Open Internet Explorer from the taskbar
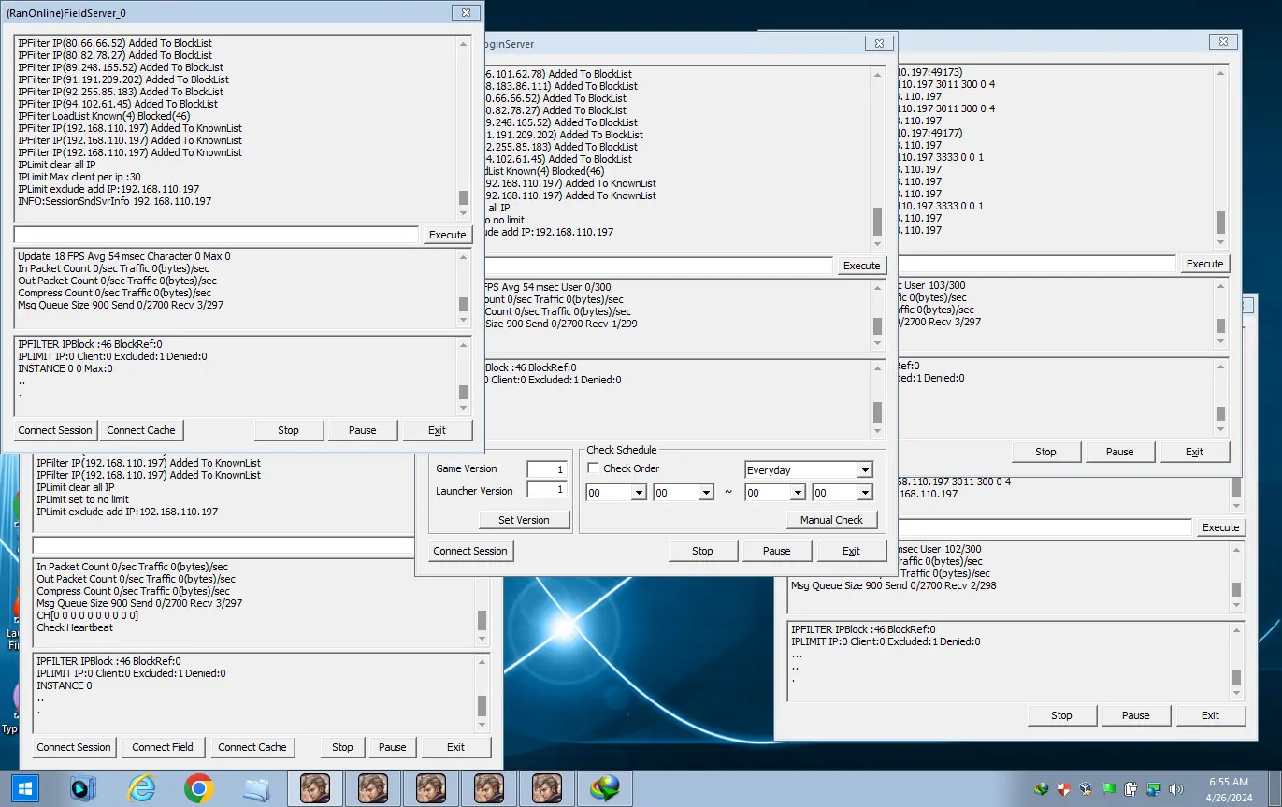The image size is (1282, 807). pos(141,788)
